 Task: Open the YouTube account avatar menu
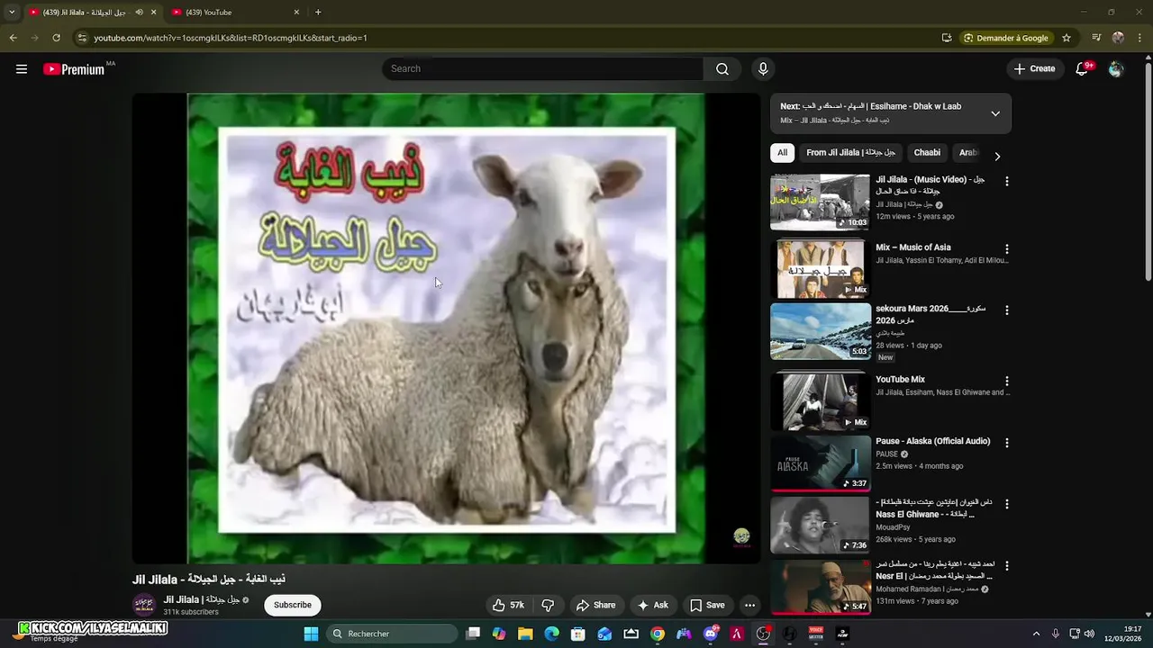coord(1116,69)
